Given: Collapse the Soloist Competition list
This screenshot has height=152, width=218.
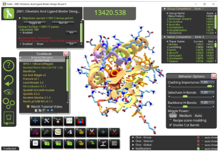Looking at the screenshot, I should click(165, 37).
